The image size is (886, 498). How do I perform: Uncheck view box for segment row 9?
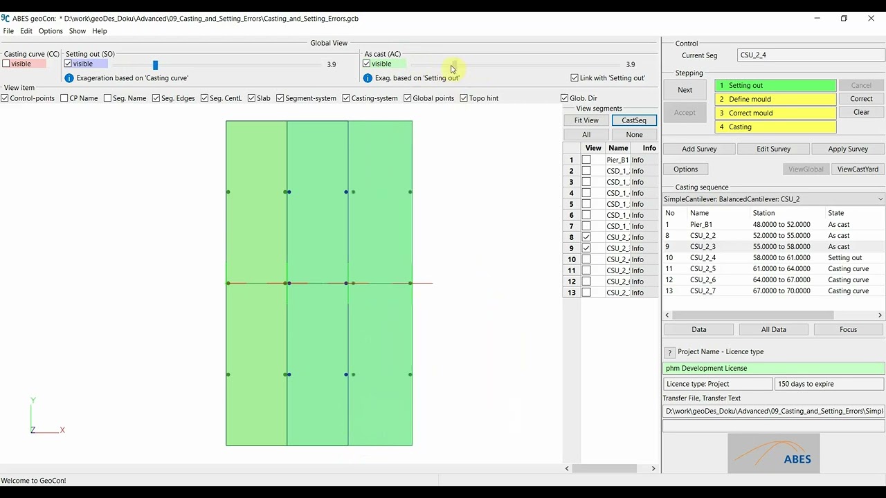[x=586, y=248]
